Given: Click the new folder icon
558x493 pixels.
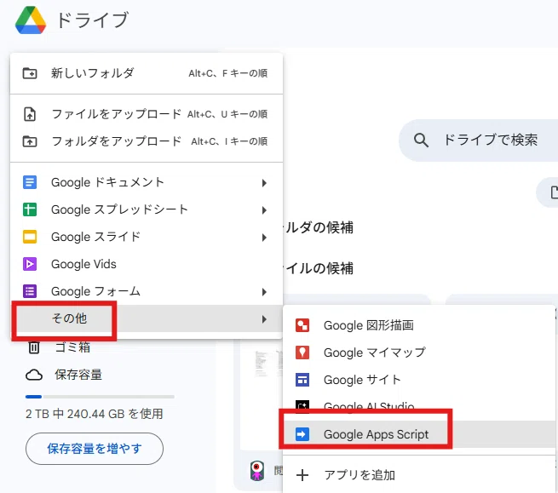Looking at the screenshot, I should [30, 73].
